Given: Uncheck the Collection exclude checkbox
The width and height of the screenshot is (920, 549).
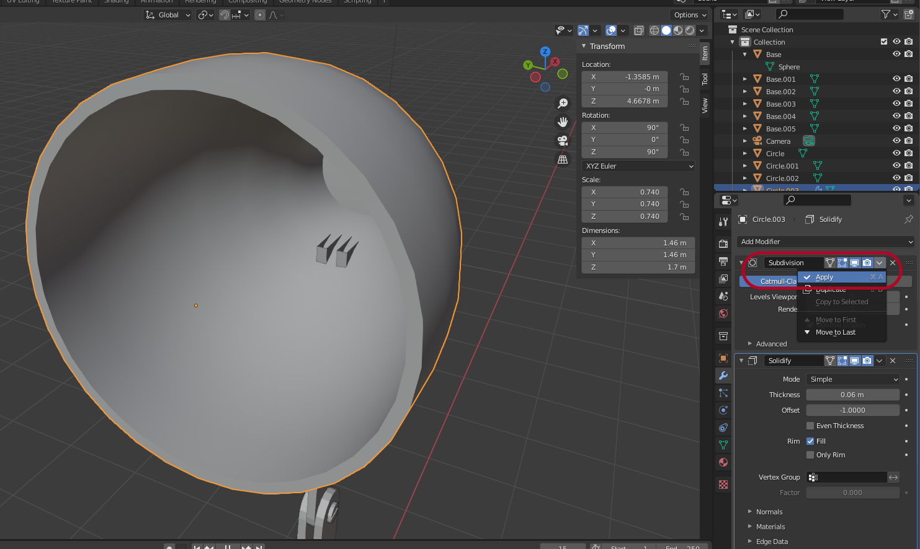Looking at the screenshot, I should point(884,42).
